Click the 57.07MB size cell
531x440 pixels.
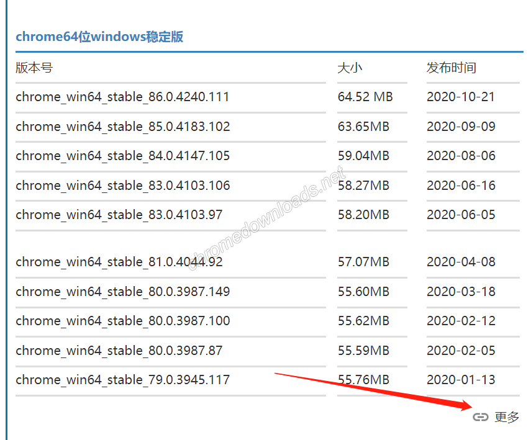point(363,262)
